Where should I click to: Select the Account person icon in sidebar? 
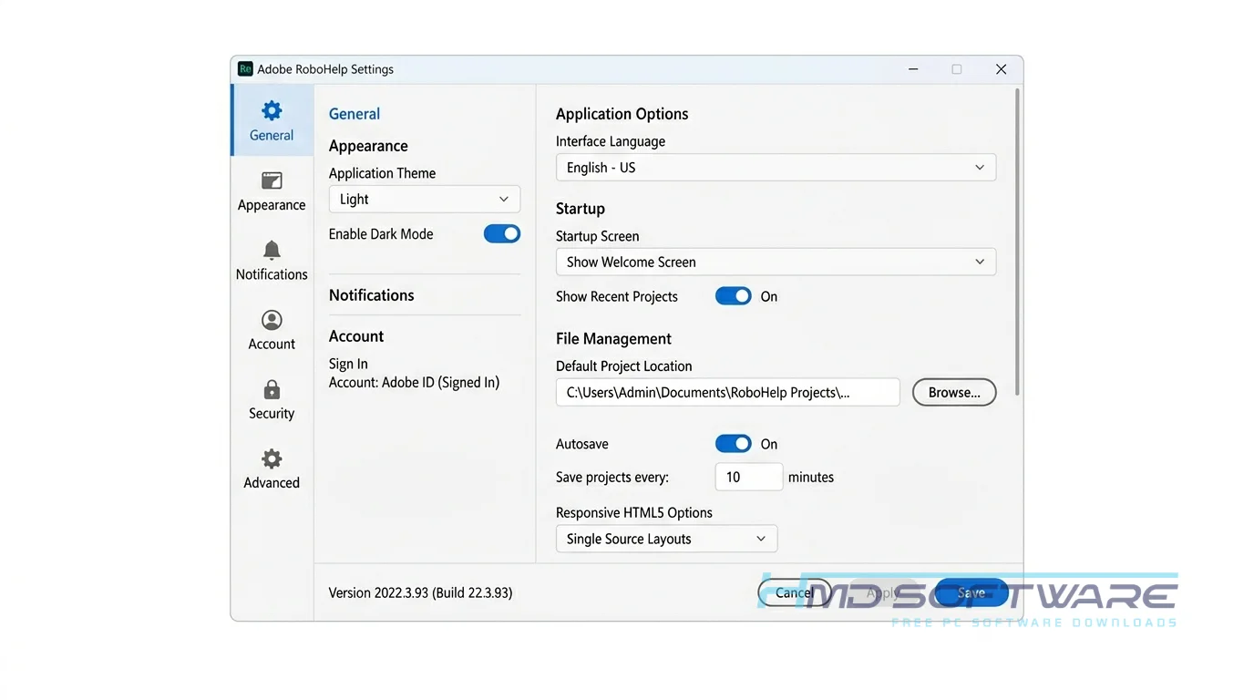click(272, 320)
